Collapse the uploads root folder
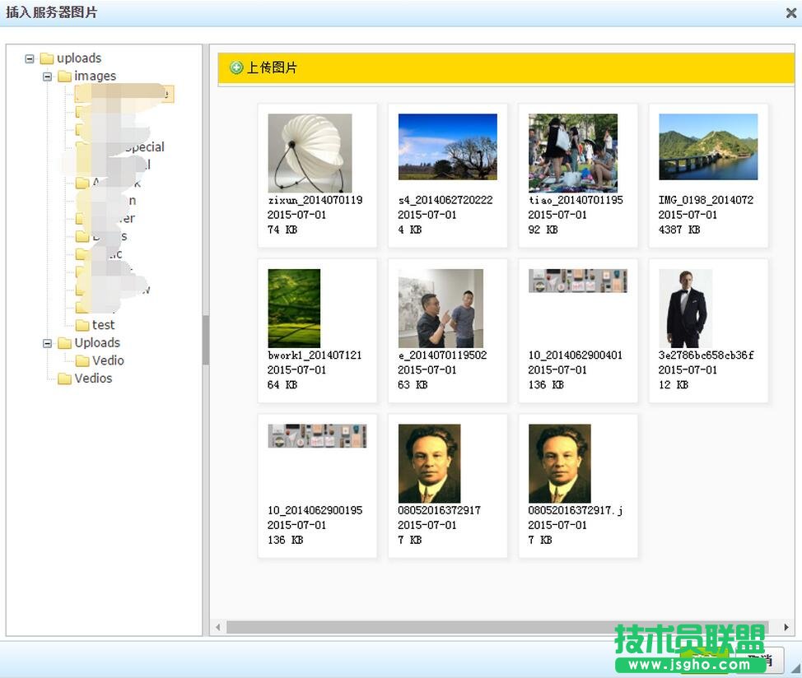 [x=30, y=58]
